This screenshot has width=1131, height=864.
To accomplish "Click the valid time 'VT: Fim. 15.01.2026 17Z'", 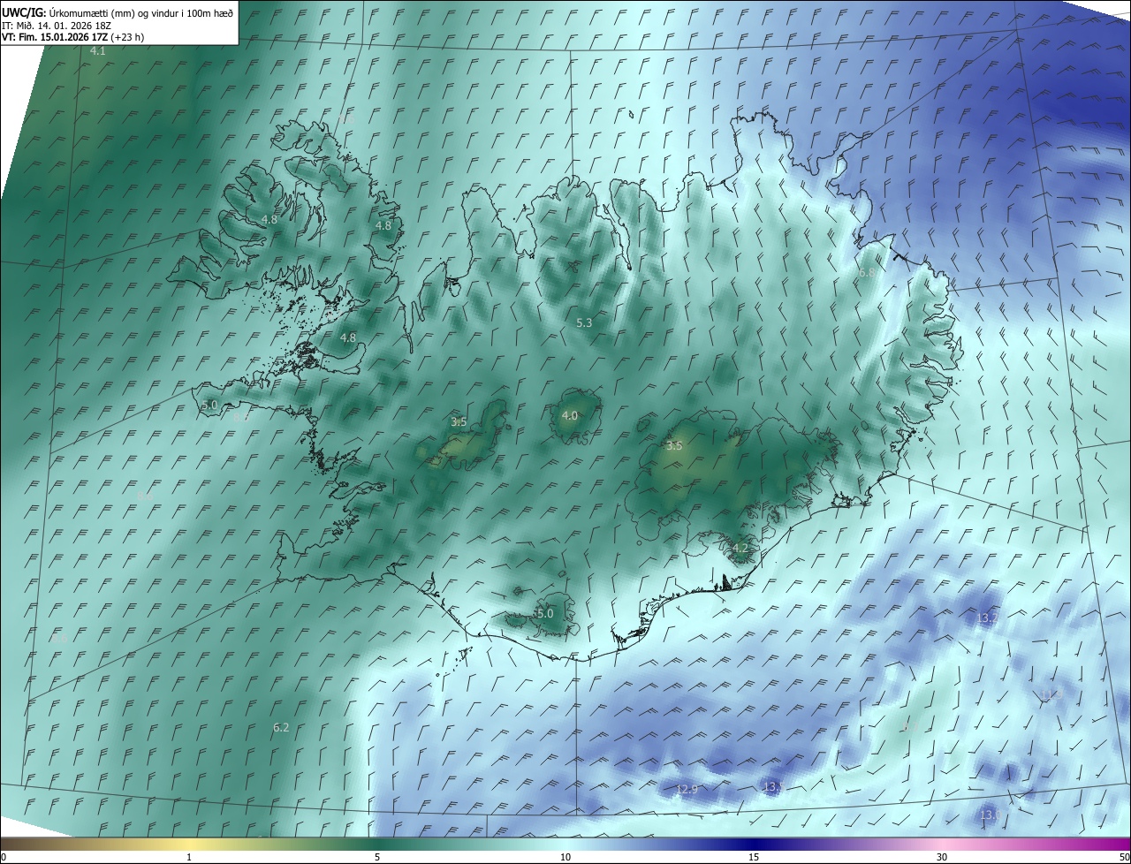I will (55, 37).
